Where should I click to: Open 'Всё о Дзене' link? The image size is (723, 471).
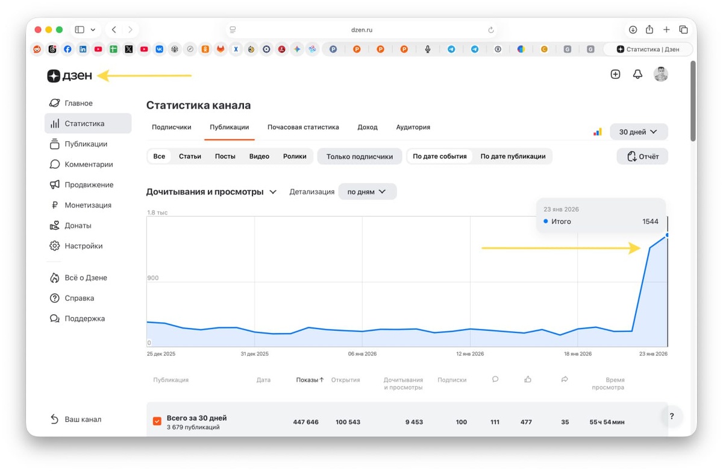pyautogui.click(x=88, y=278)
